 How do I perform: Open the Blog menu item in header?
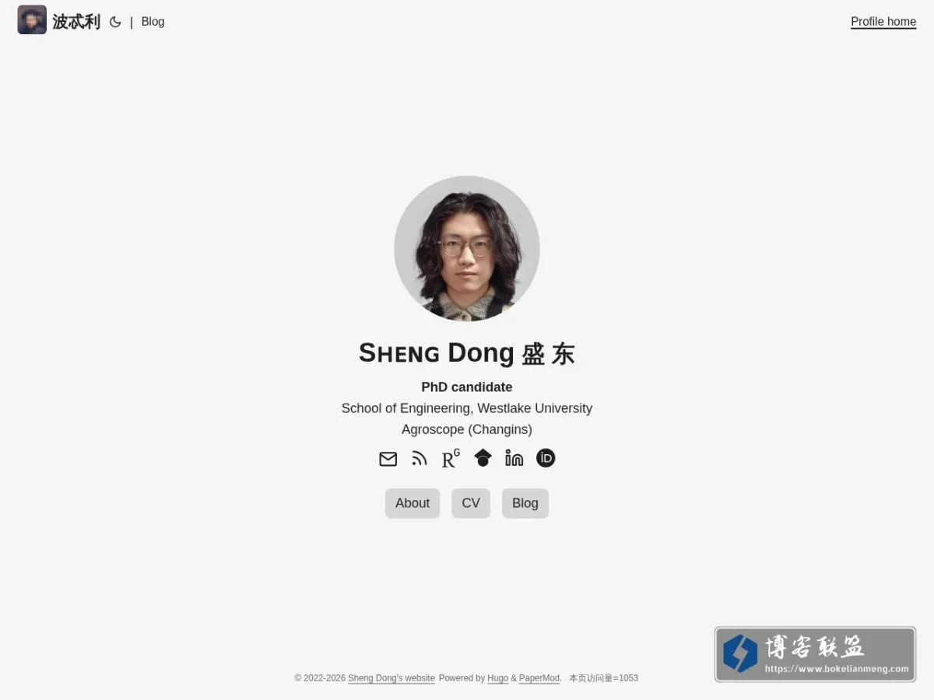coord(153,22)
